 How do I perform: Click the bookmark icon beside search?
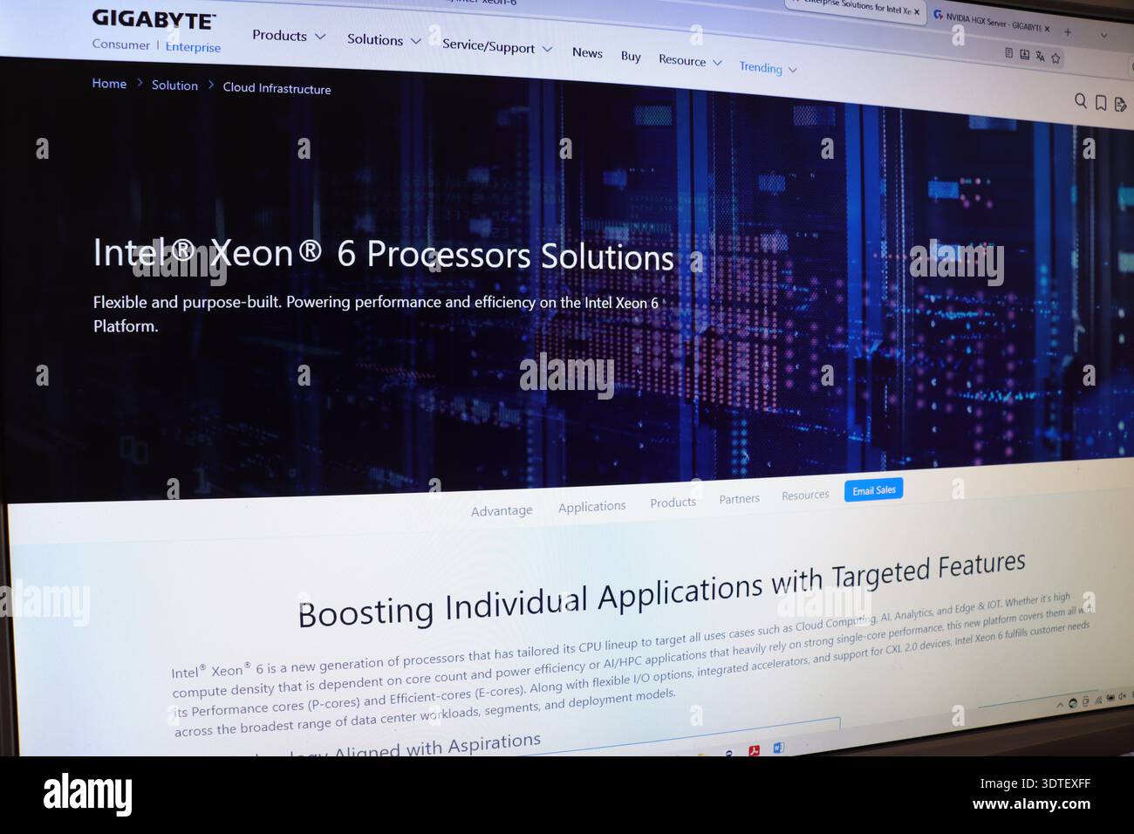(1101, 103)
